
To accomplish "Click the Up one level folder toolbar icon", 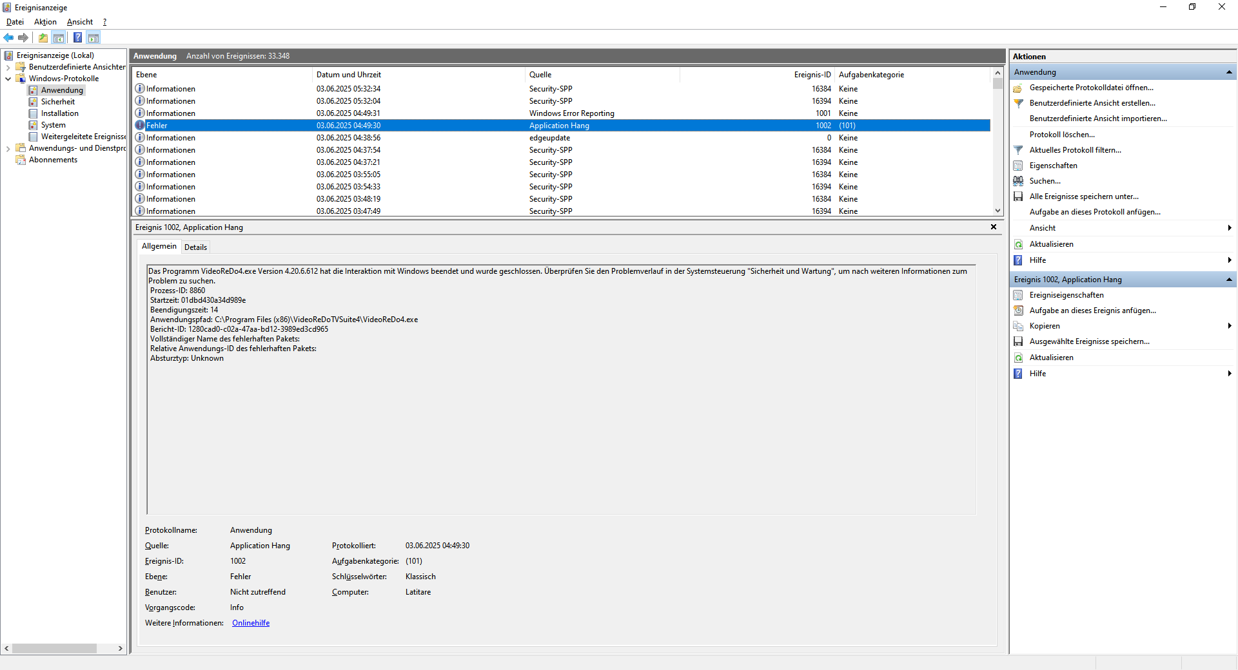I will point(43,37).
